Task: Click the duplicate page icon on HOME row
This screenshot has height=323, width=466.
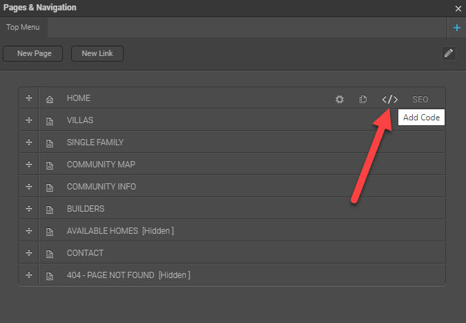Action: [363, 99]
